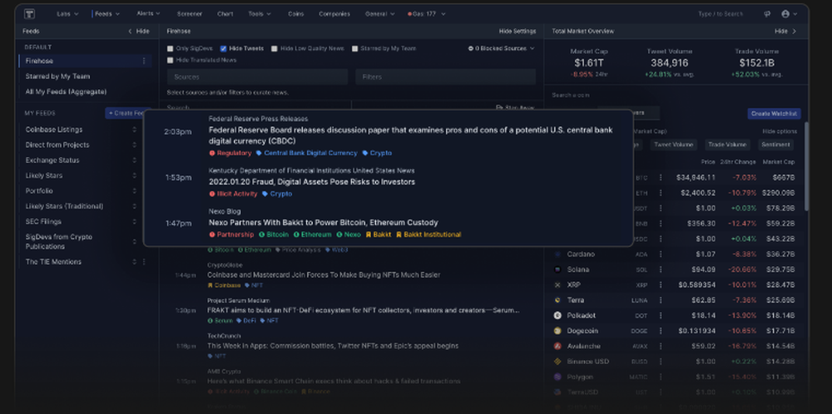Image resolution: width=832 pixels, height=414 pixels.
Task: Open the DOT row options dots
Action: point(661,315)
